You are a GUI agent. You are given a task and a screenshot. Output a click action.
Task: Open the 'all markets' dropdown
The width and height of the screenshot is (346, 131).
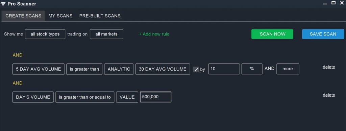[x=106, y=34]
